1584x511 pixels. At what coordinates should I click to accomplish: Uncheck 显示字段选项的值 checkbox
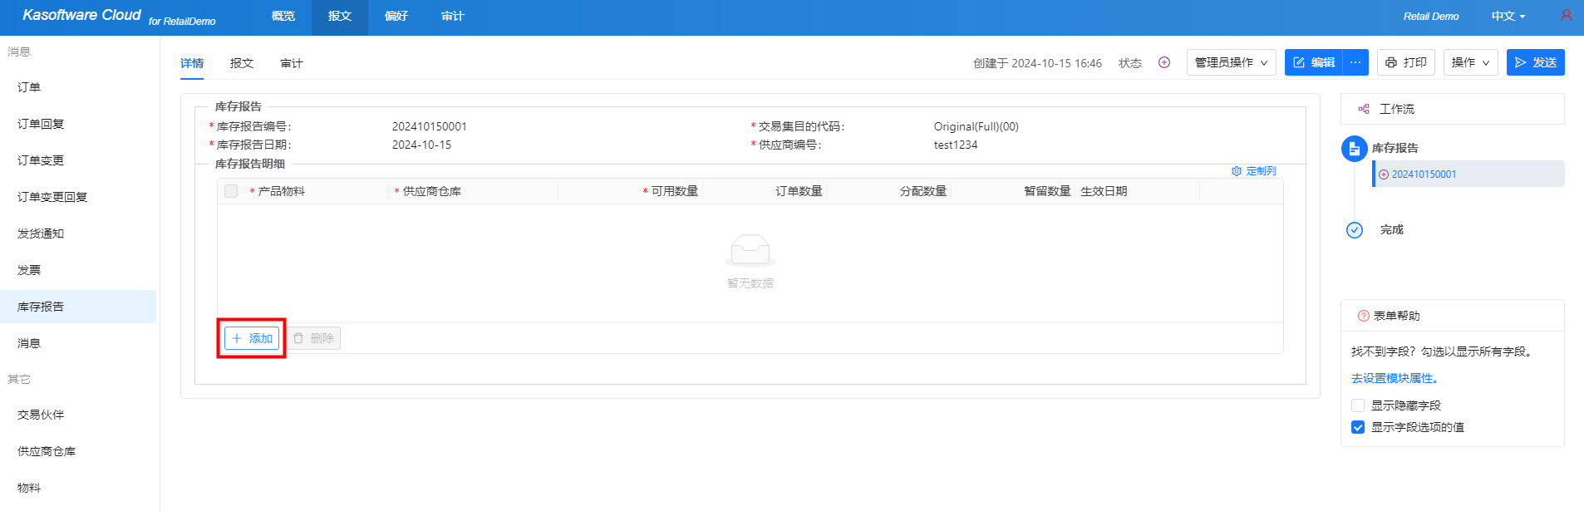point(1358,427)
